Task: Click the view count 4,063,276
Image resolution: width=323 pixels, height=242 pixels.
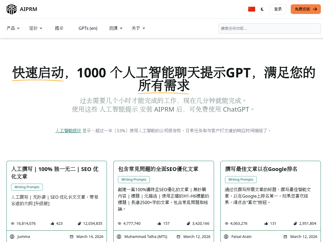Action: pos(239,223)
